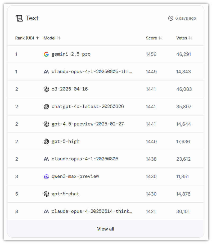Click score 1430 in gpt-5-chat row
The height and width of the screenshot is (244, 212).
tap(151, 194)
